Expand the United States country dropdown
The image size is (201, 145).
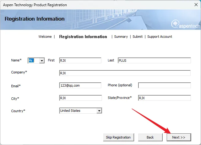(99, 111)
